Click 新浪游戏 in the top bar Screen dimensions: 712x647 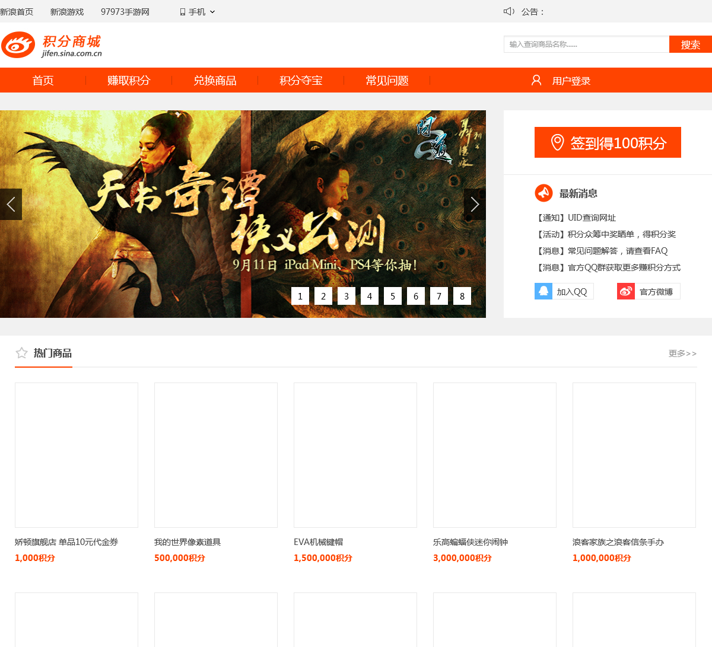click(67, 12)
